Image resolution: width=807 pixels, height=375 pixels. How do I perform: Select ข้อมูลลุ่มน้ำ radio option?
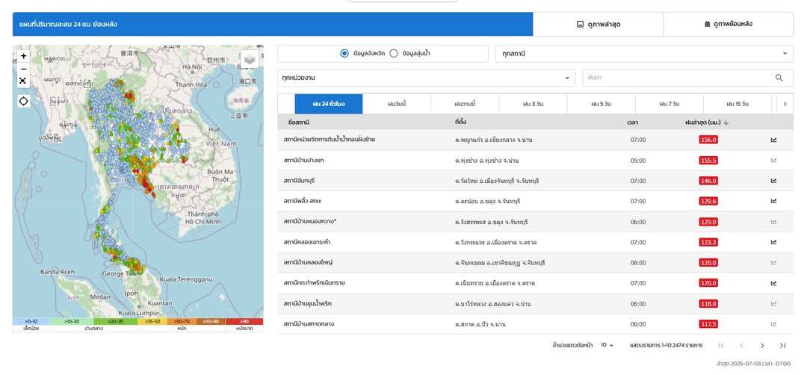pos(394,54)
